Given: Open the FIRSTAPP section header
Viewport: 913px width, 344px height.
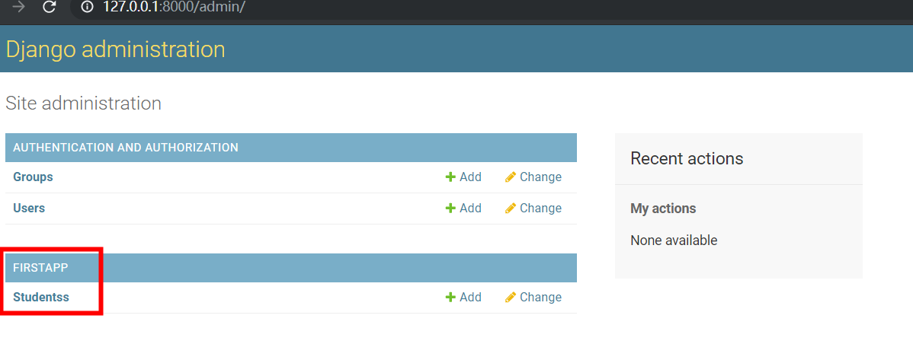Looking at the screenshot, I should (x=40, y=268).
